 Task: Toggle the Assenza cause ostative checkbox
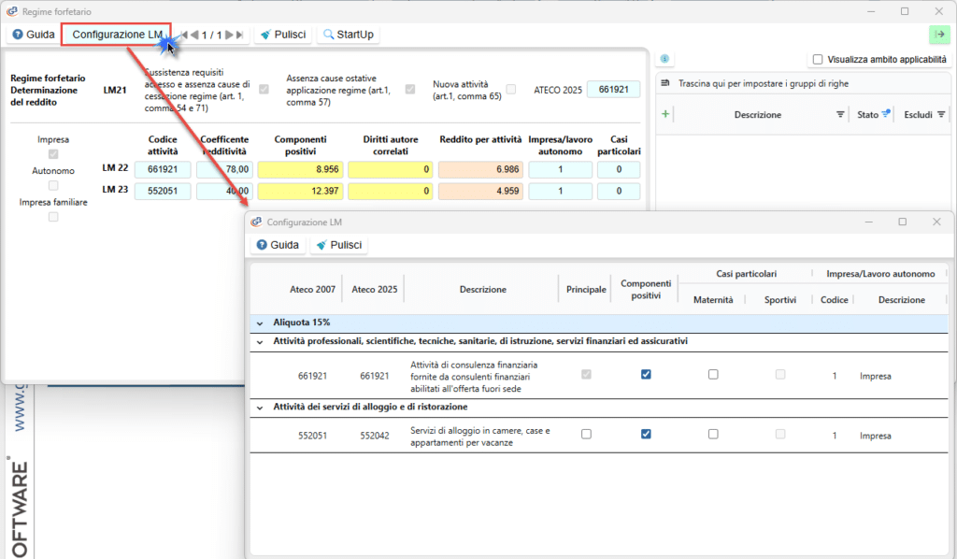click(410, 89)
